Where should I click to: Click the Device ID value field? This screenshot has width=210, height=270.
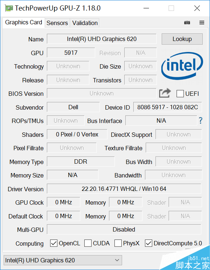tap(167, 107)
